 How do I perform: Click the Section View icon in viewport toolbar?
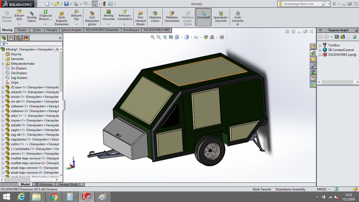[x=171, y=37]
